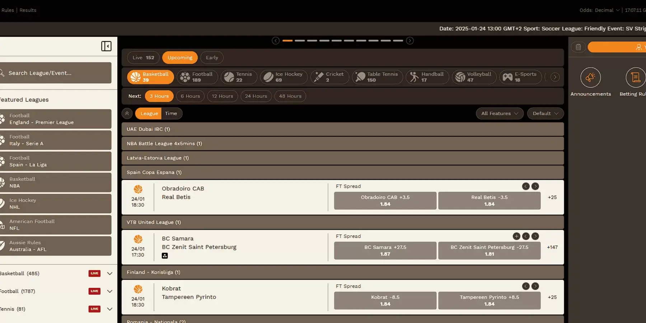This screenshot has width=646, height=323.
Task: Expand Football (1787) sidebar section
Action: [x=110, y=291]
